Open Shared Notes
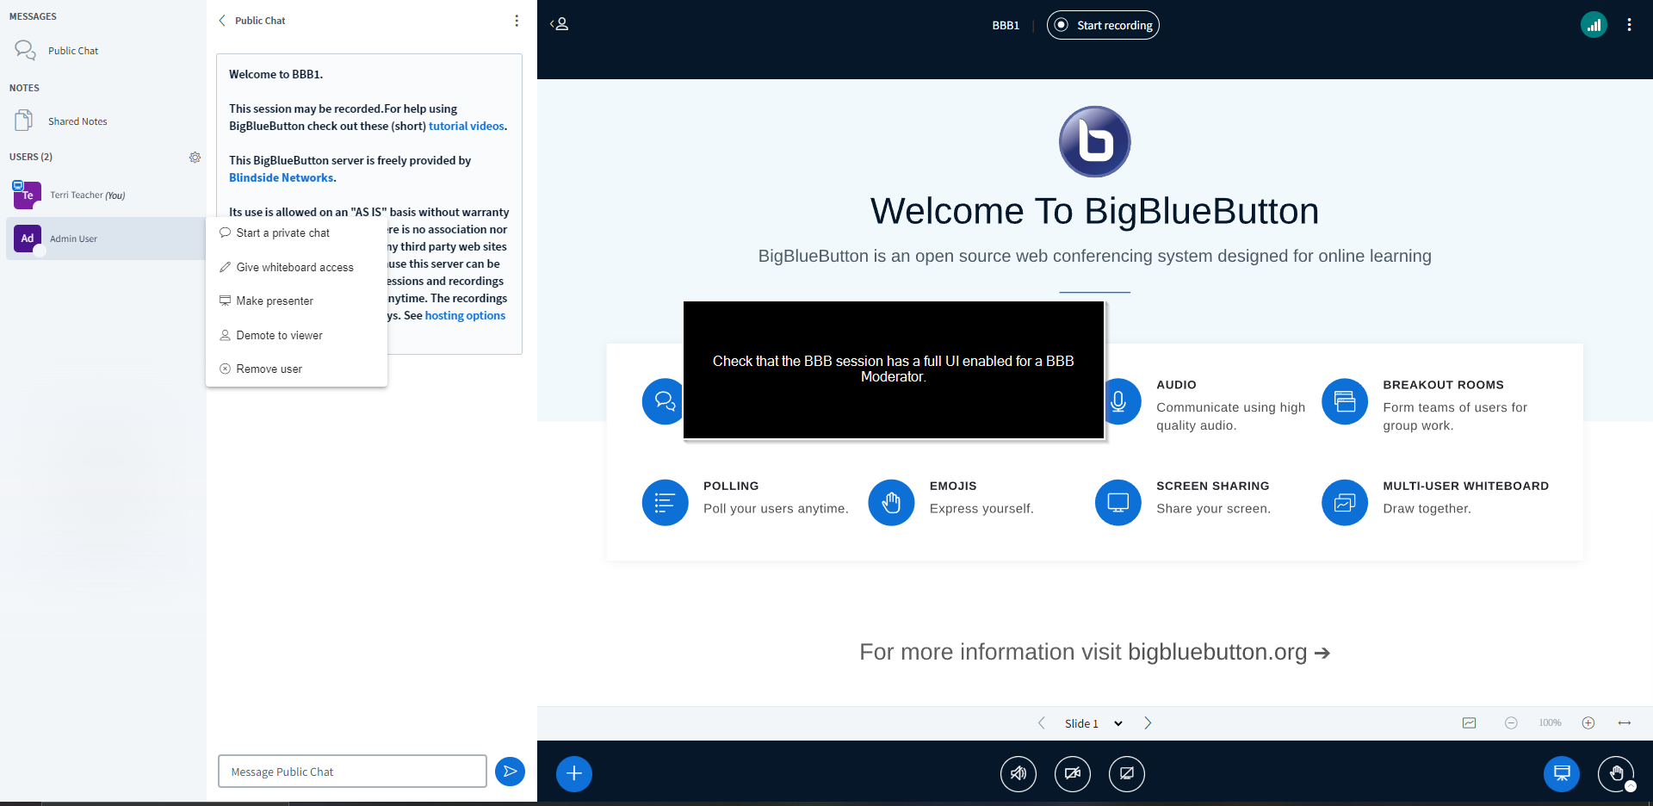Viewport: 1653px width, 806px height. pyautogui.click(x=103, y=121)
